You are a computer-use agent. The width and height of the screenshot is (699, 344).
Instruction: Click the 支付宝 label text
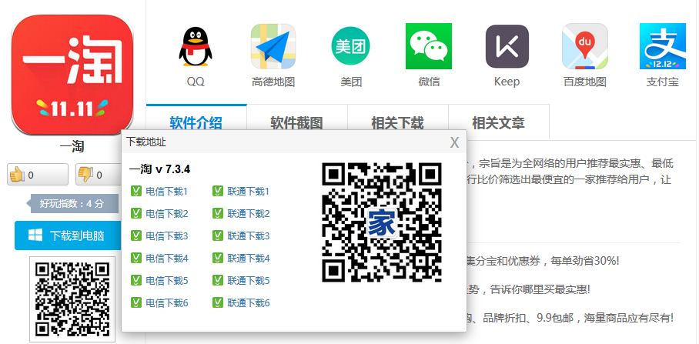(x=663, y=82)
